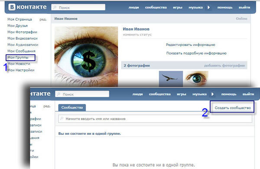
Task: Click the 'Иван Иванов' profile name heading
Action: point(136,29)
